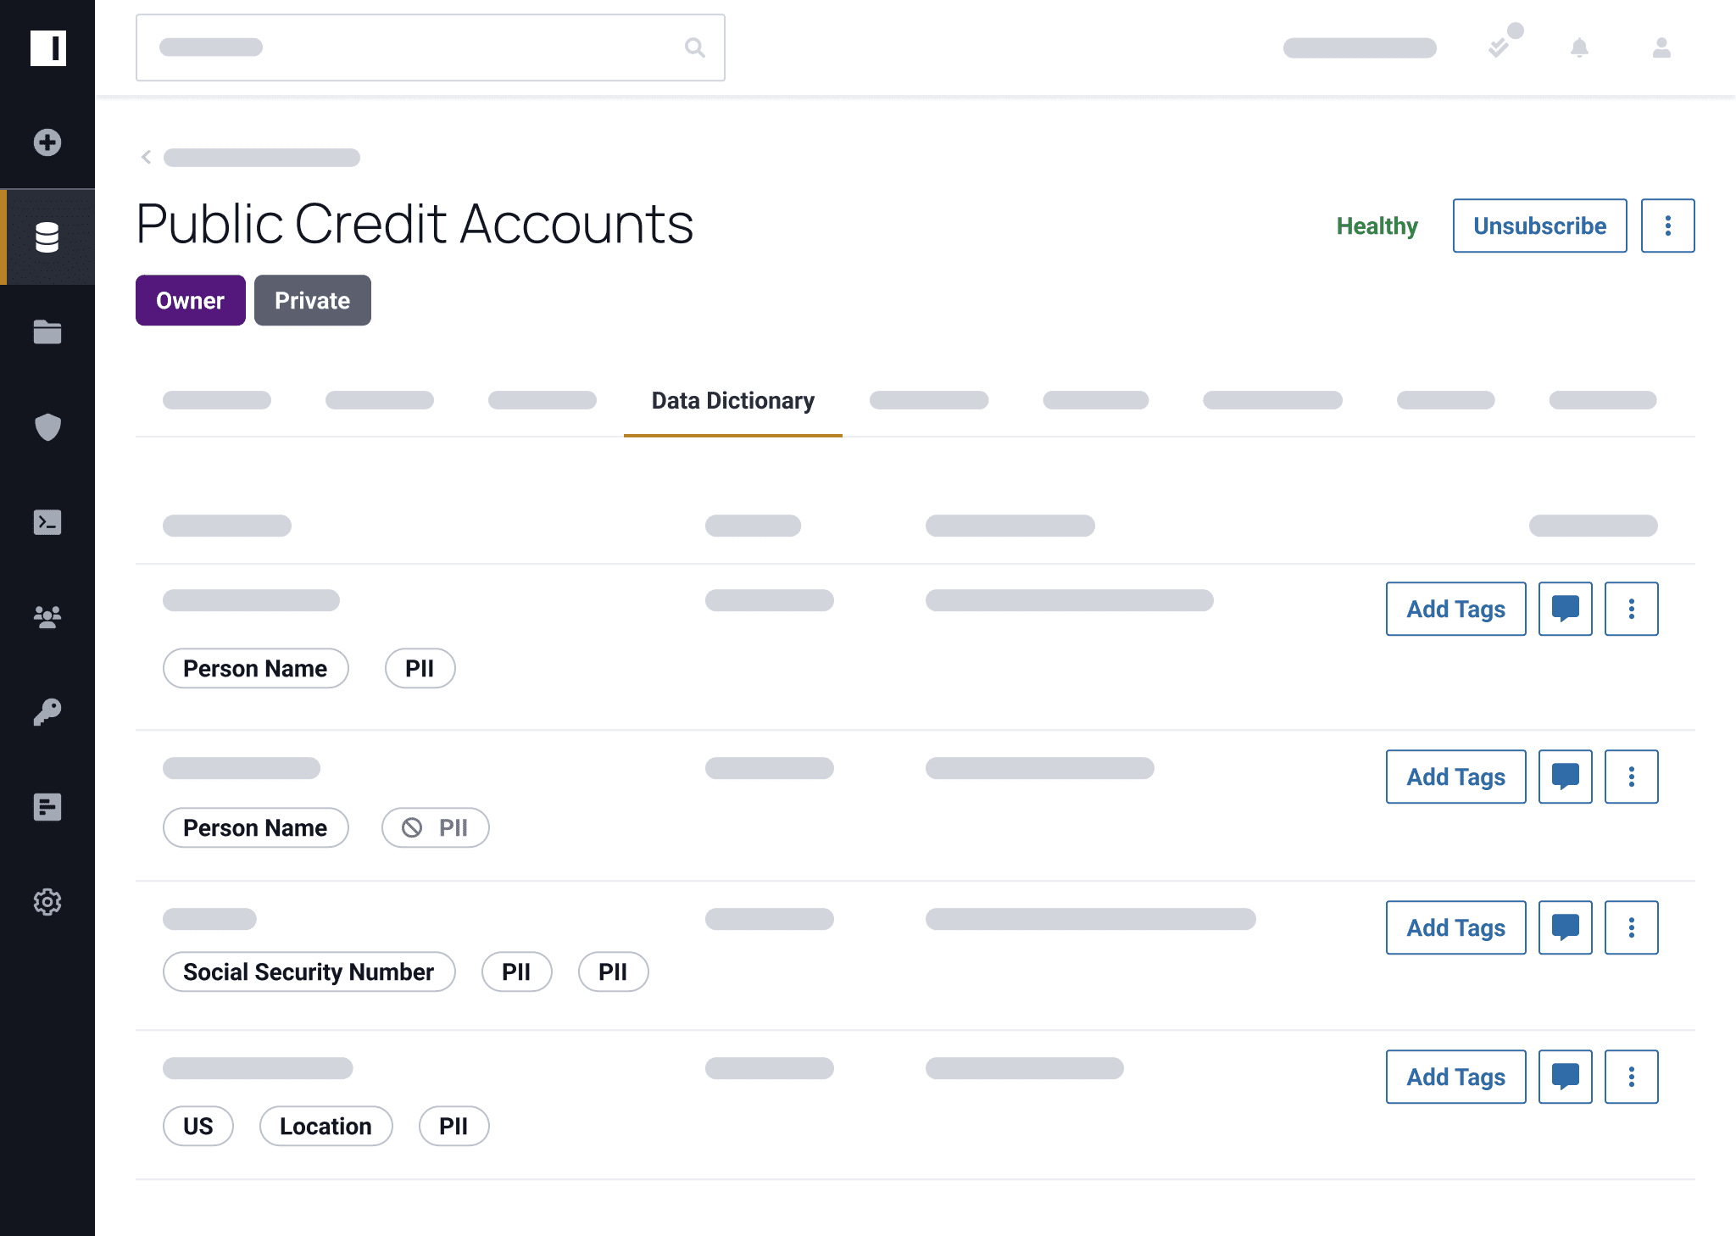This screenshot has height=1236, width=1736.
Task: Open the three-dot menu next to Unsubscribe
Action: (x=1667, y=225)
